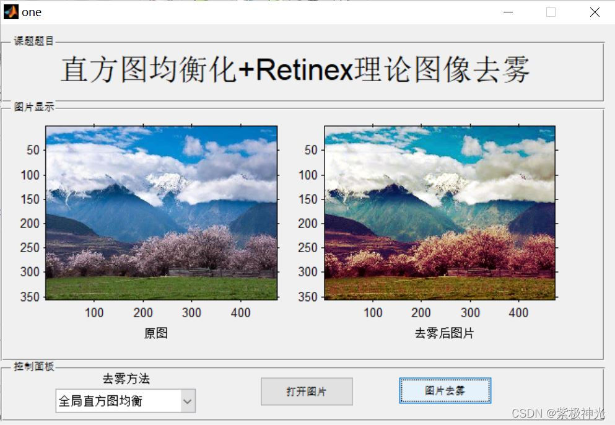Click the original image labeled 原图
615x425 pixels.
point(161,211)
